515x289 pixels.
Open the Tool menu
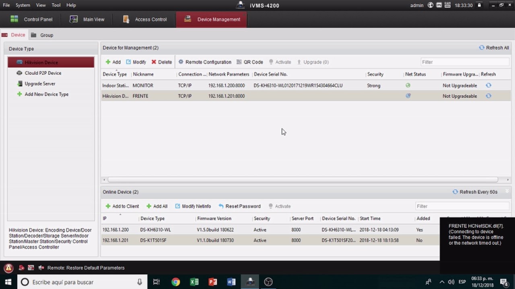(x=56, y=5)
